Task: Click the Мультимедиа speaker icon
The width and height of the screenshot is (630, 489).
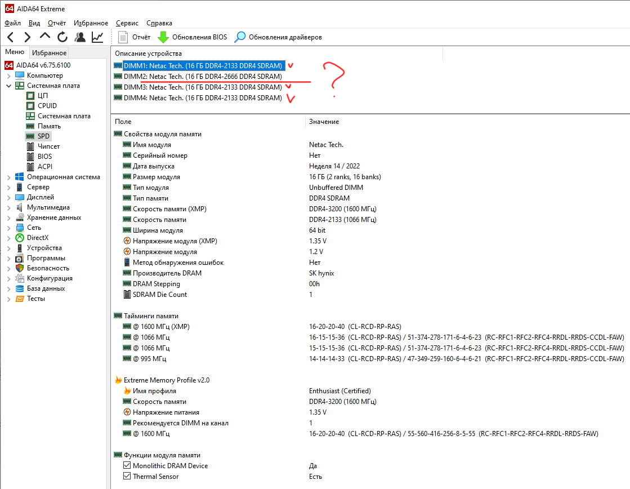Action: click(x=20, y=207)
